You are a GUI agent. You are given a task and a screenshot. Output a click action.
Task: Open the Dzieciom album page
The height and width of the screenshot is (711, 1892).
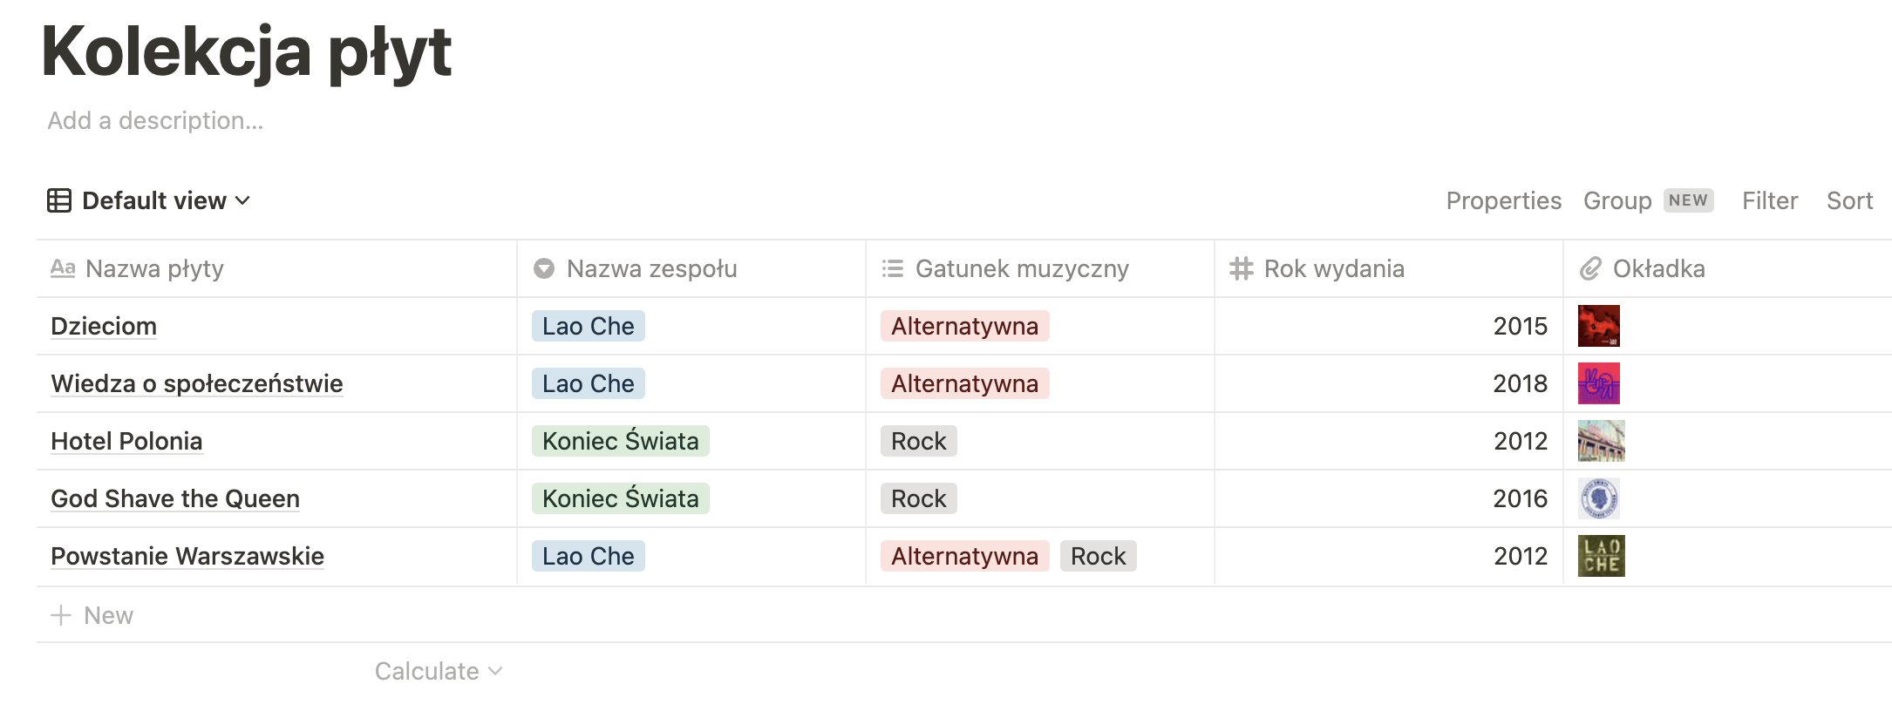tap(104, 326)
